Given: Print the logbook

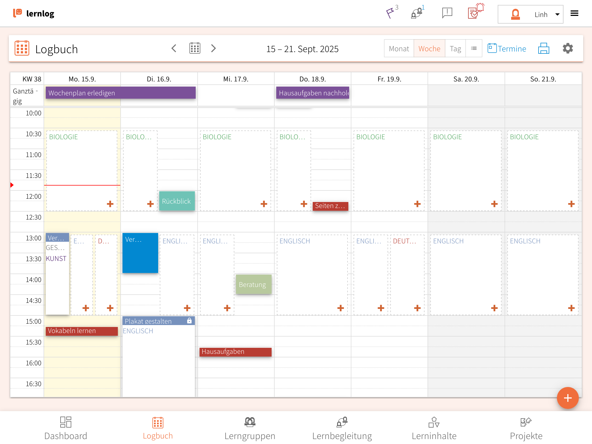Looking at the screenshot, I should 543,49.
